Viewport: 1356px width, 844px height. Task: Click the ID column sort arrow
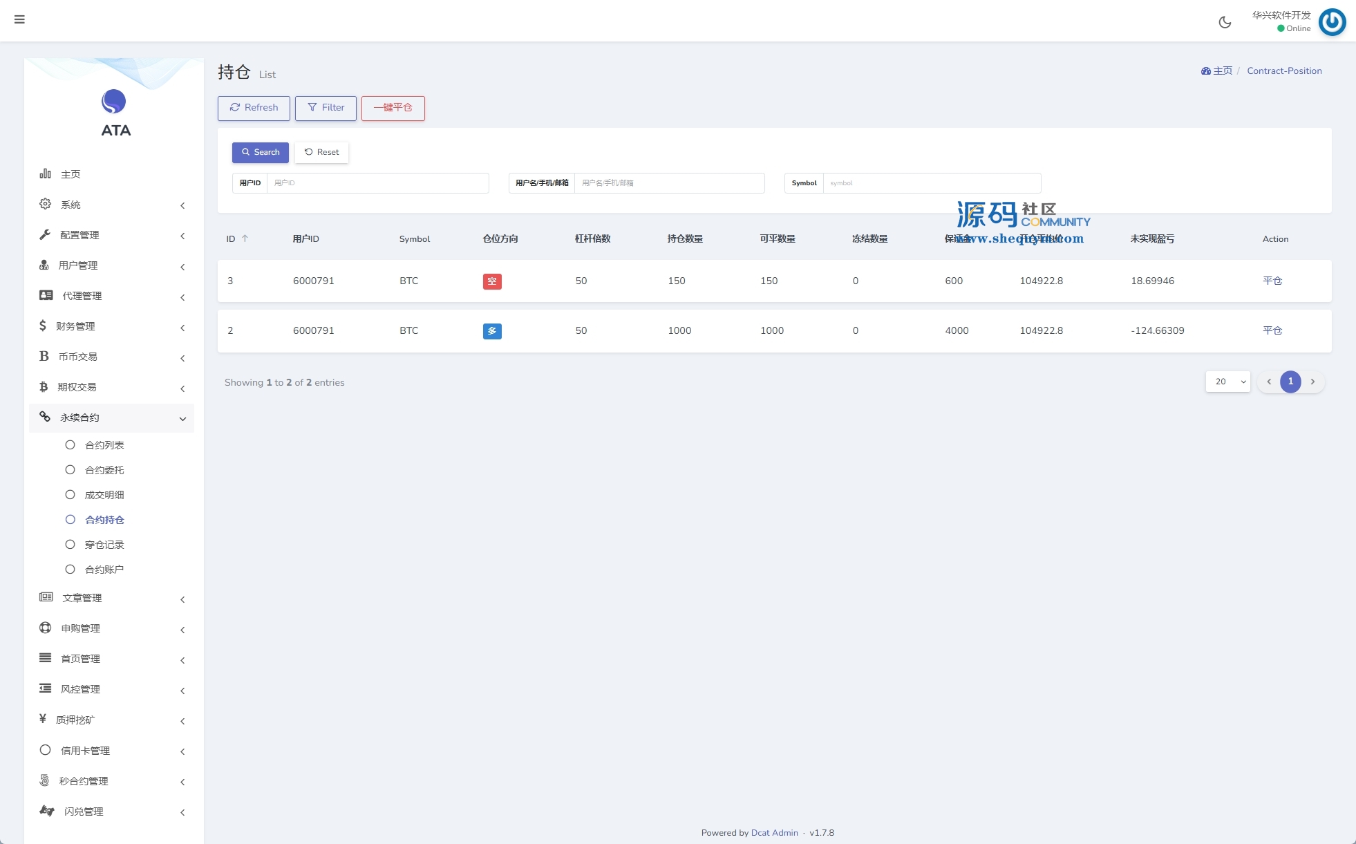(x=245, y=238)
